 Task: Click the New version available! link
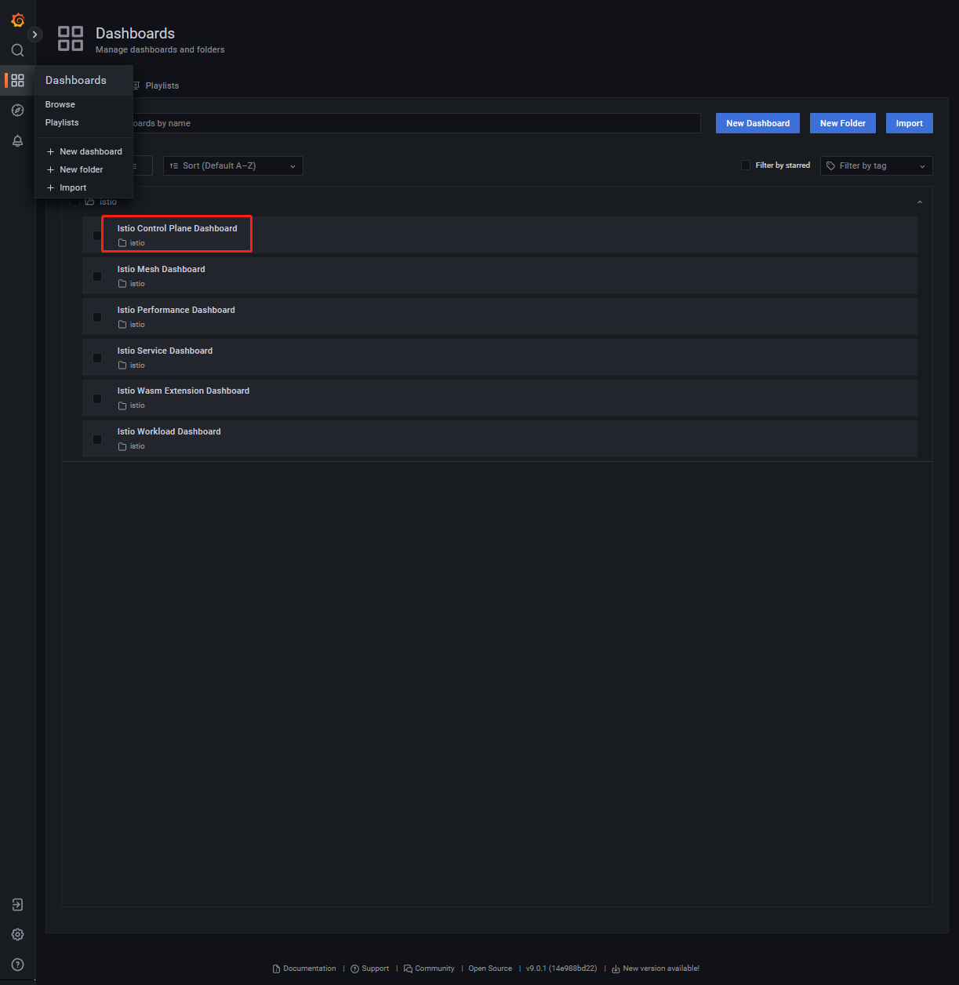[656, 969]
